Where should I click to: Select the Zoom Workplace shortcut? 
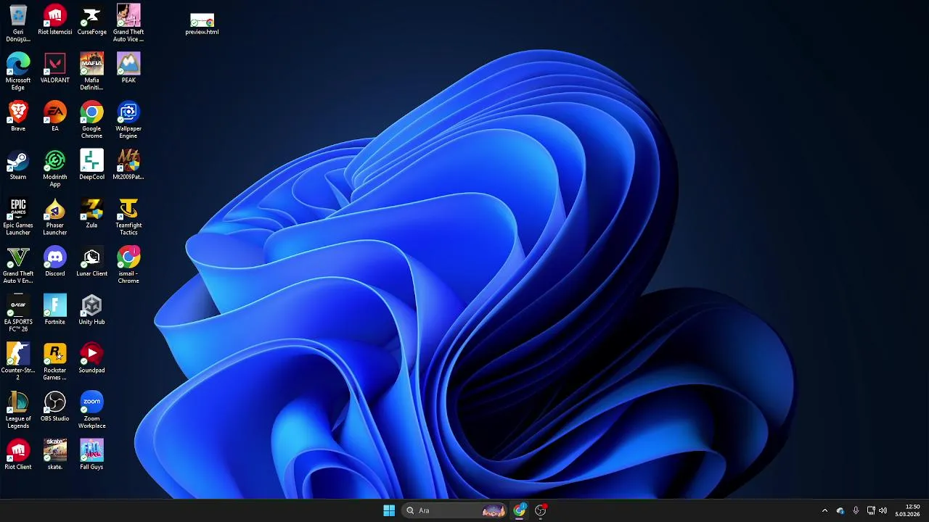click(x=91, y=410)
